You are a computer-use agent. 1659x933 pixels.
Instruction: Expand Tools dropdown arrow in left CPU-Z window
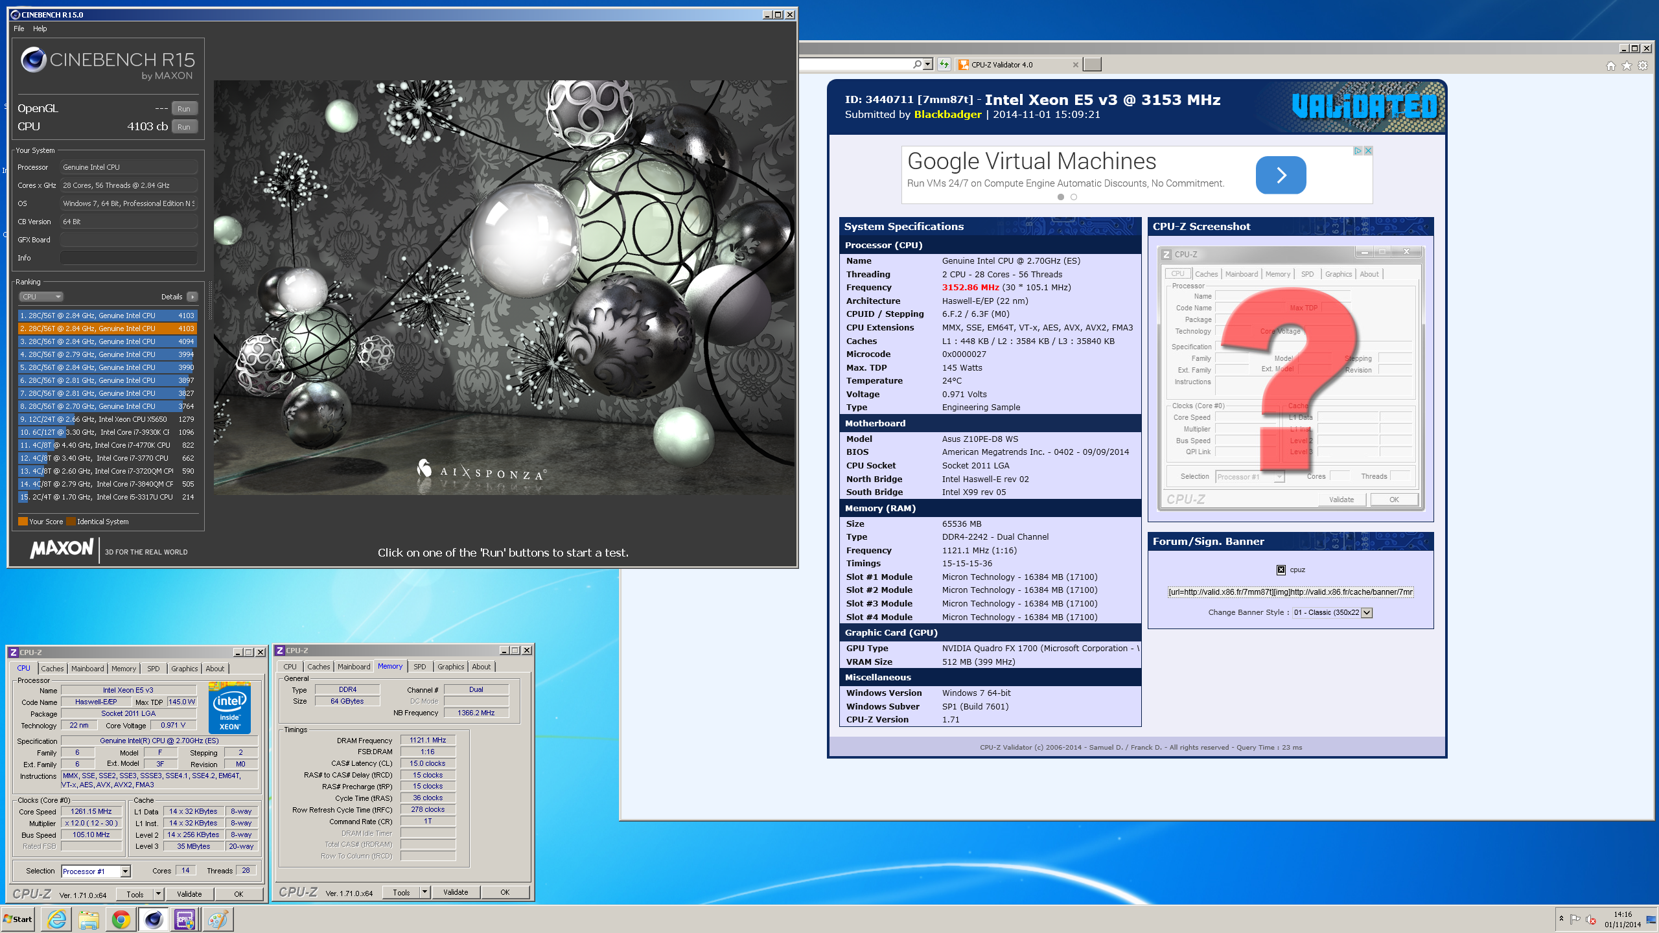click(157, 895)
